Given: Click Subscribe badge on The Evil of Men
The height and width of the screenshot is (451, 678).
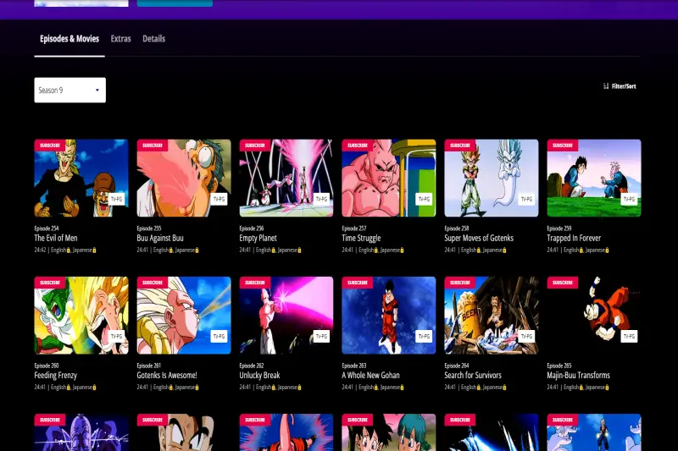Looking at the screenshot, I should tap(50, 146).
